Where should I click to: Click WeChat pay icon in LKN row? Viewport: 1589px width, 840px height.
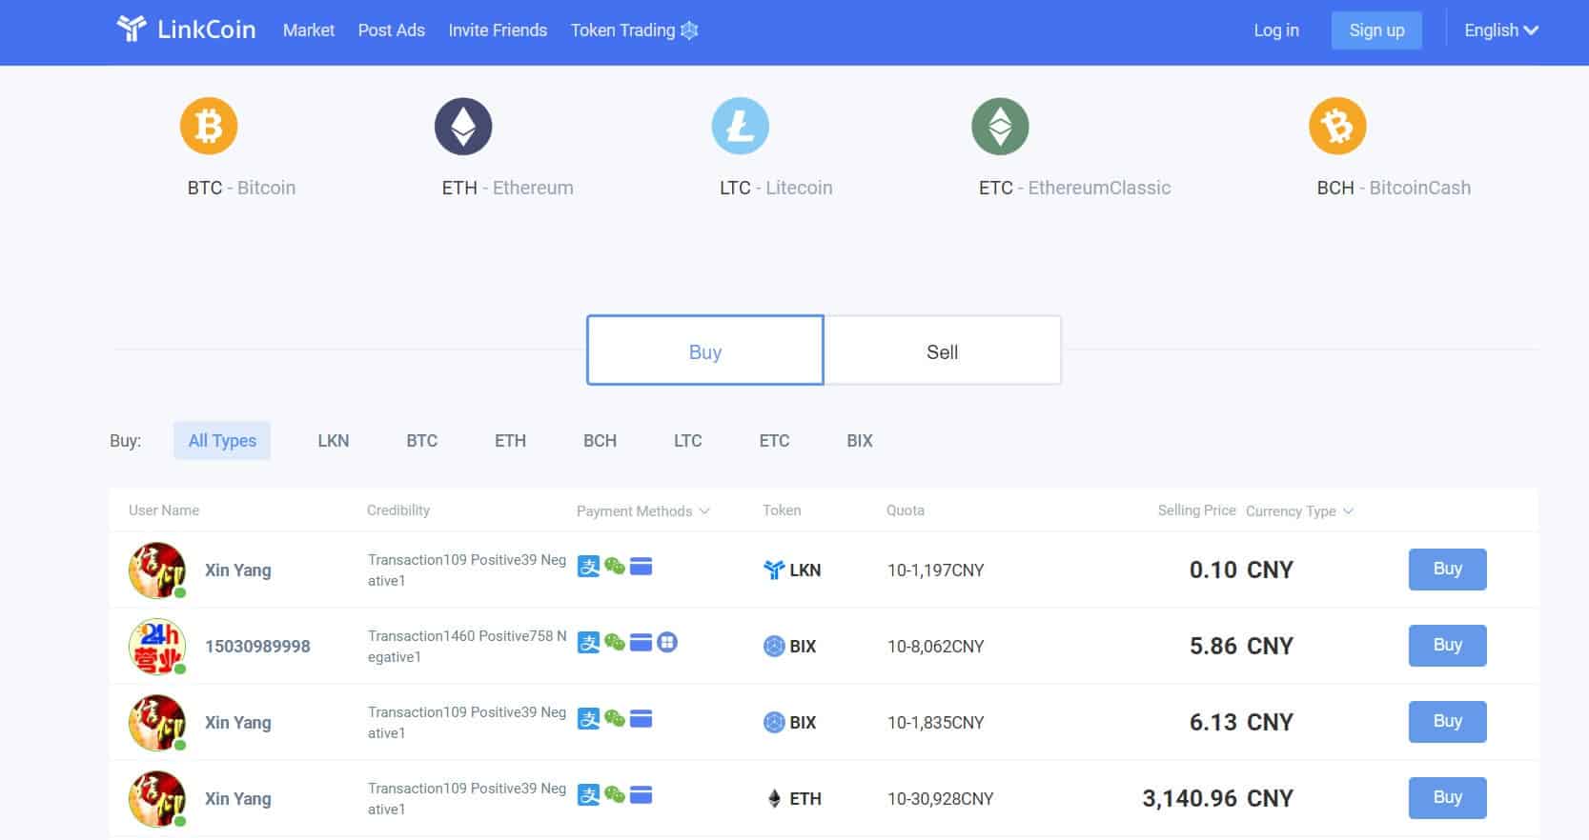[615, 567]
